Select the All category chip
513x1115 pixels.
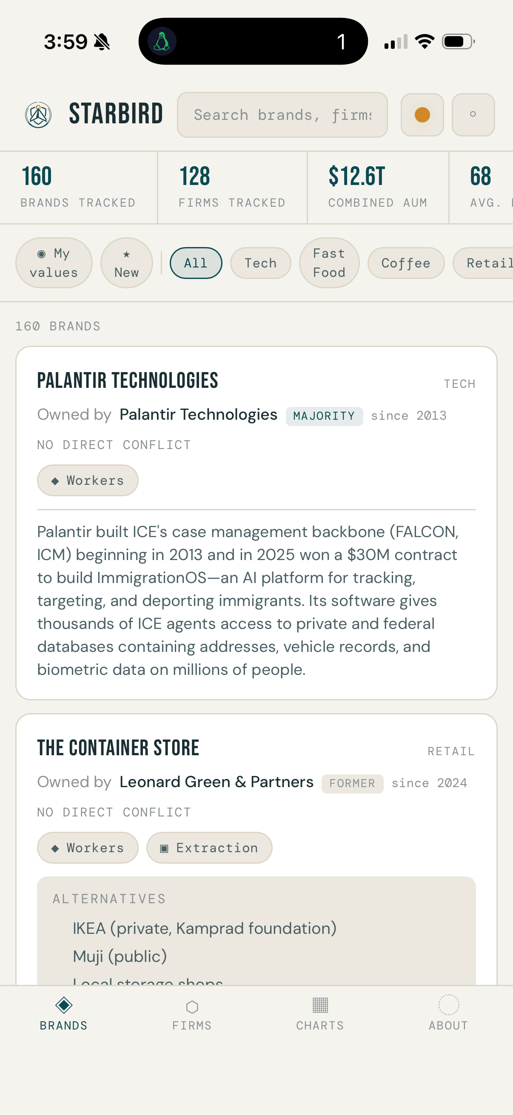click(x=196, y=263)
